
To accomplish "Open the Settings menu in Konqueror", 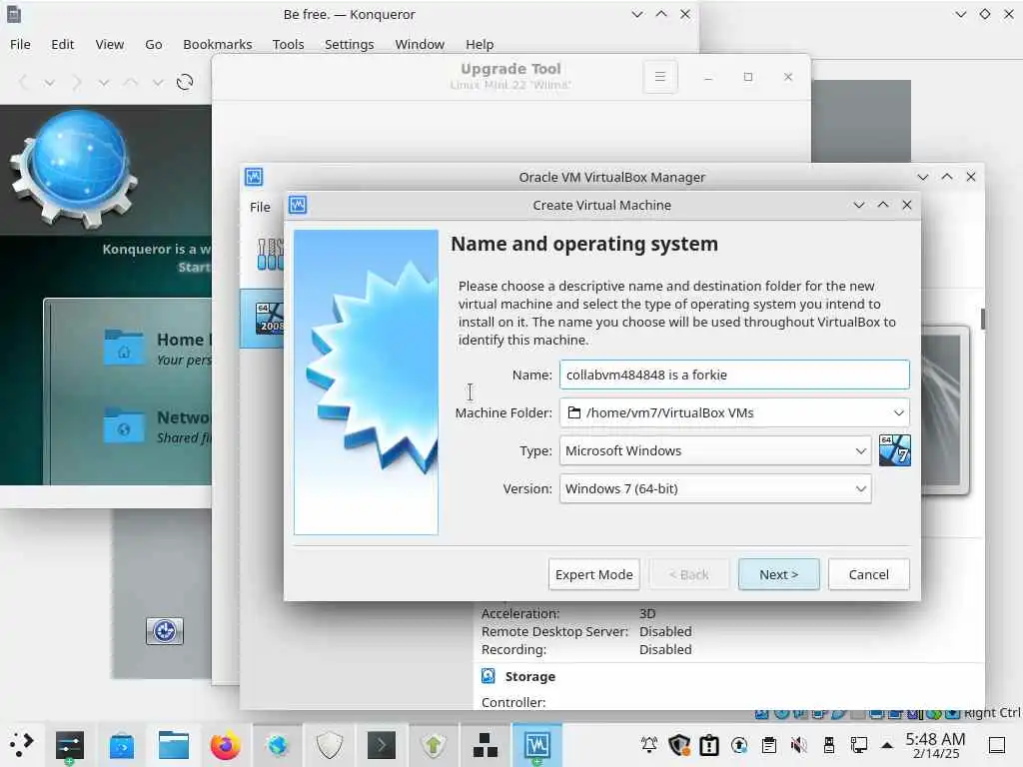I will [x=349, y=44].
